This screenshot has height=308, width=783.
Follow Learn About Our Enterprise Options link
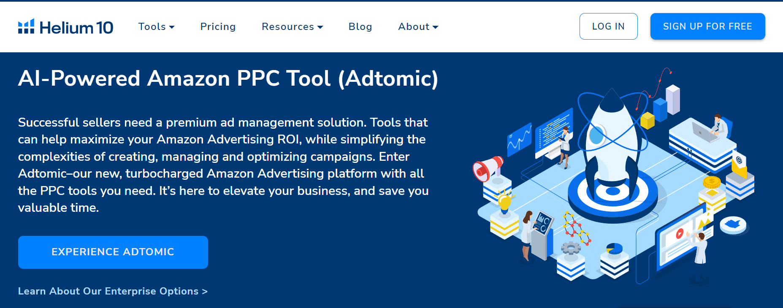click(113, 291)
